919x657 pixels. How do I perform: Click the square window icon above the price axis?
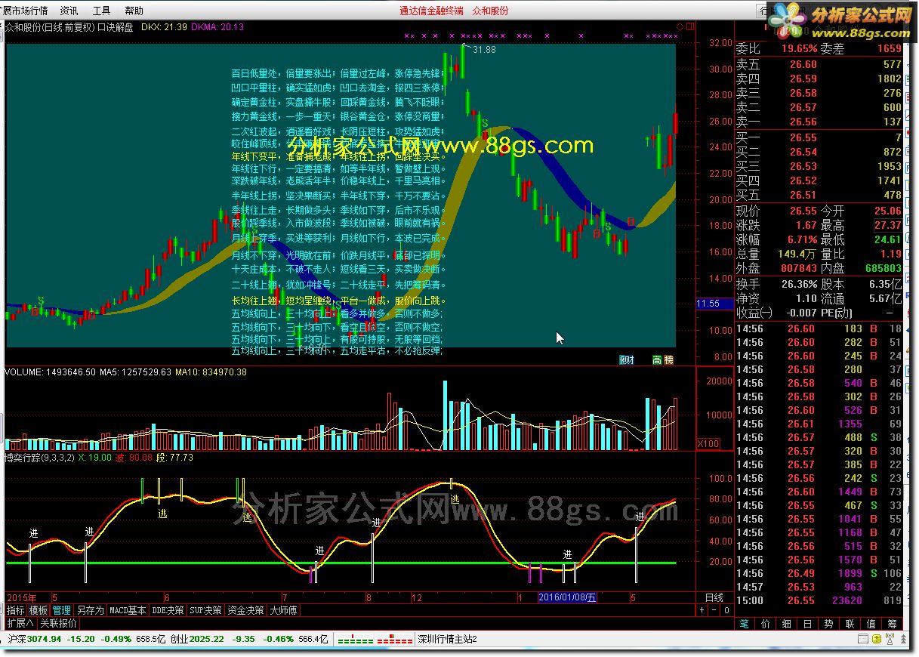[x=689, y=26]
